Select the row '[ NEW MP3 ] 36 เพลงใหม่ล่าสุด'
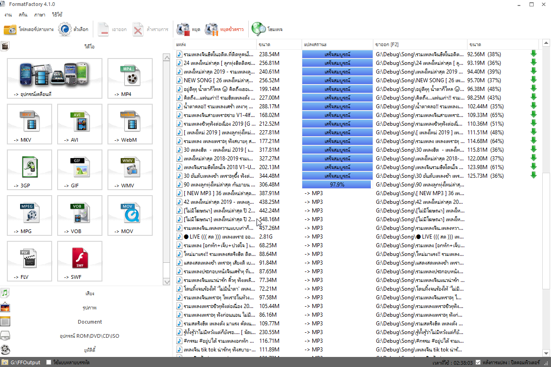This screenshot has height=367, width=551. 357,193
